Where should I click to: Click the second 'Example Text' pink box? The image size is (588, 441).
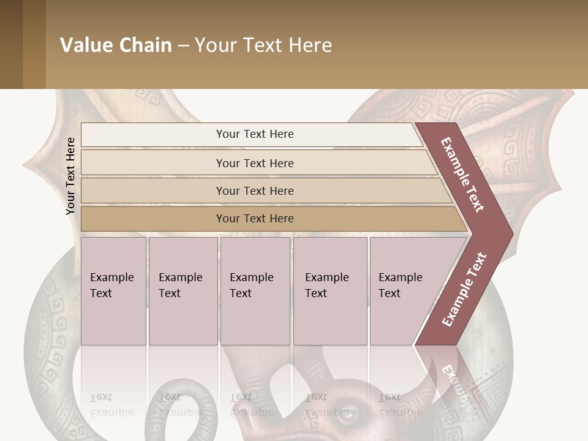point(183,291)
